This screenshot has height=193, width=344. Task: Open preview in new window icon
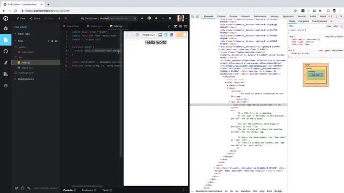click(171, 35)
